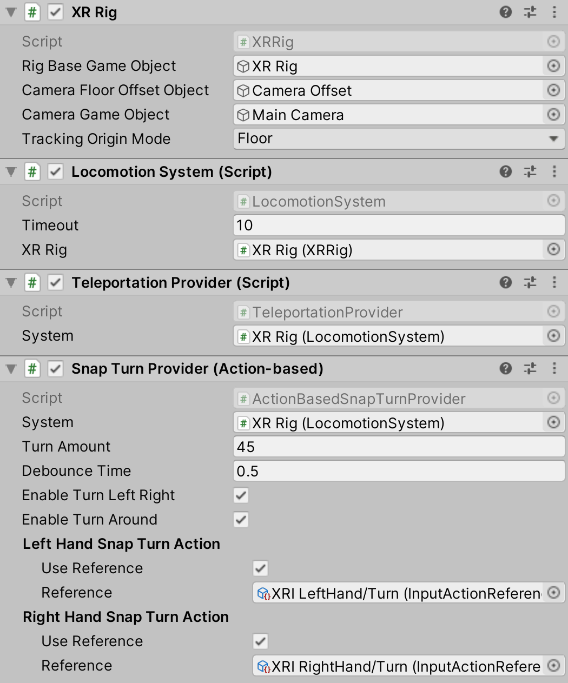Click the help icon on Teleportation Provider
568x683 pixels.
tap(505, 282)
